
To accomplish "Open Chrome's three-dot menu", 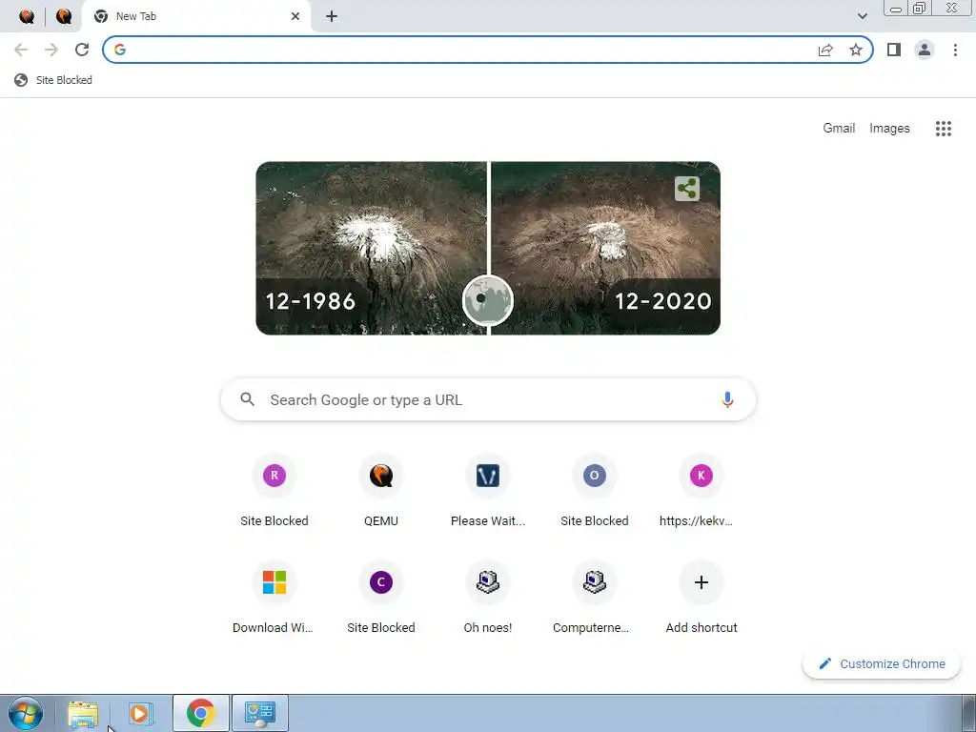I will [x=955, y=50].
